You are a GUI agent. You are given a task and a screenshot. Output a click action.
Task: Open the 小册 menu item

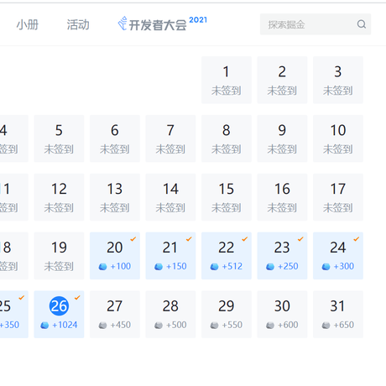(x=28, y=24)
